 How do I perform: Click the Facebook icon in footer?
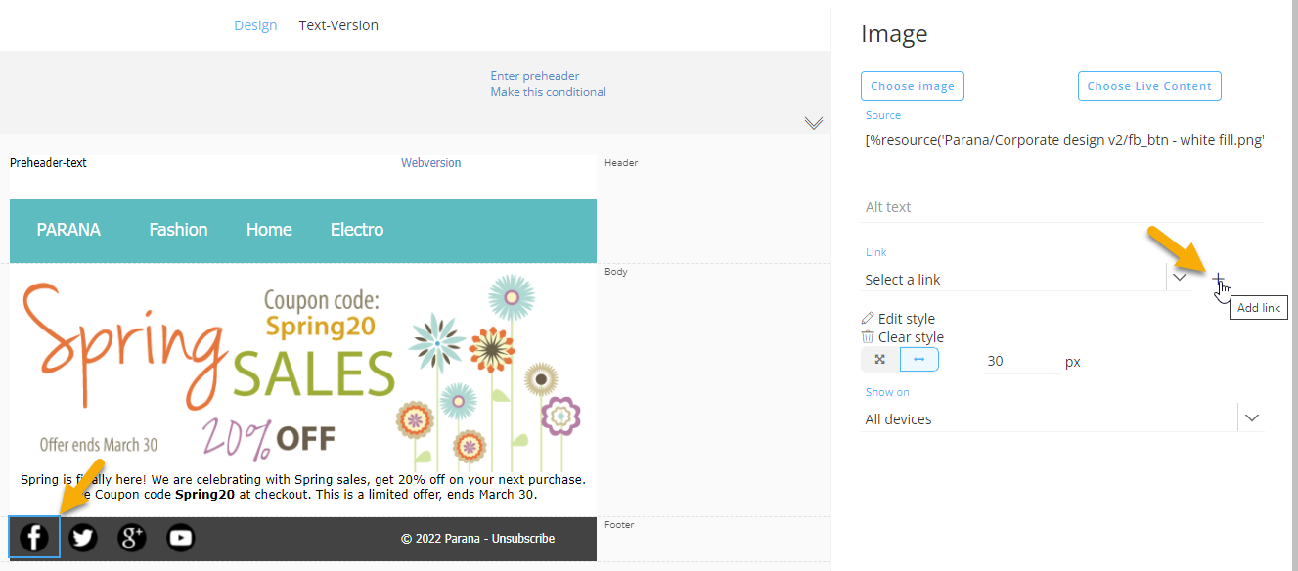point(34,538)
